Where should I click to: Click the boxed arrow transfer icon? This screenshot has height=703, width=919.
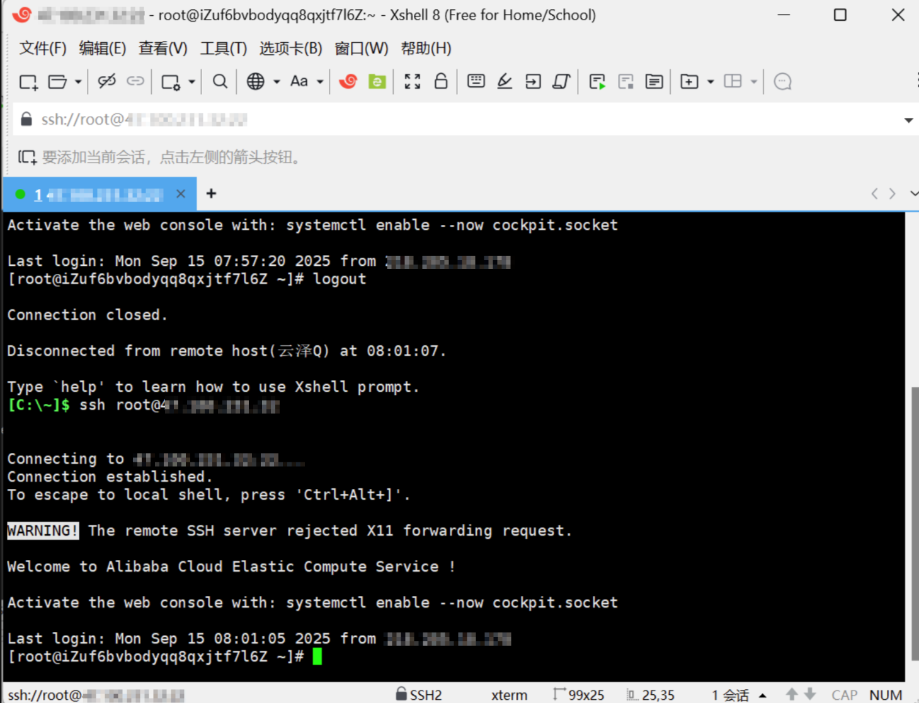[x=533, y=81]
